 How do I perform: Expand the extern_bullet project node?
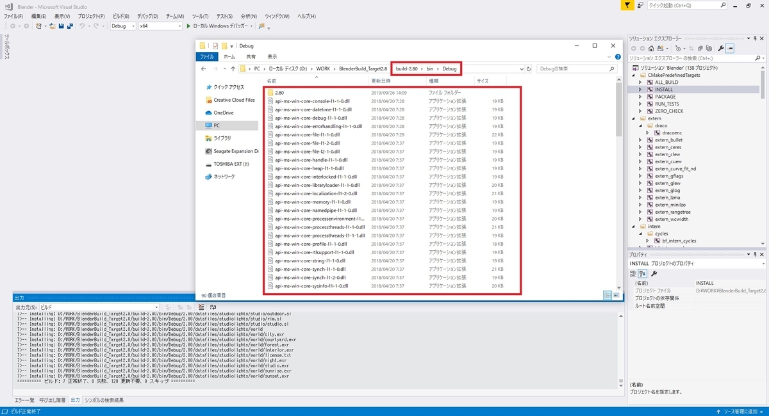pos(641,140)
